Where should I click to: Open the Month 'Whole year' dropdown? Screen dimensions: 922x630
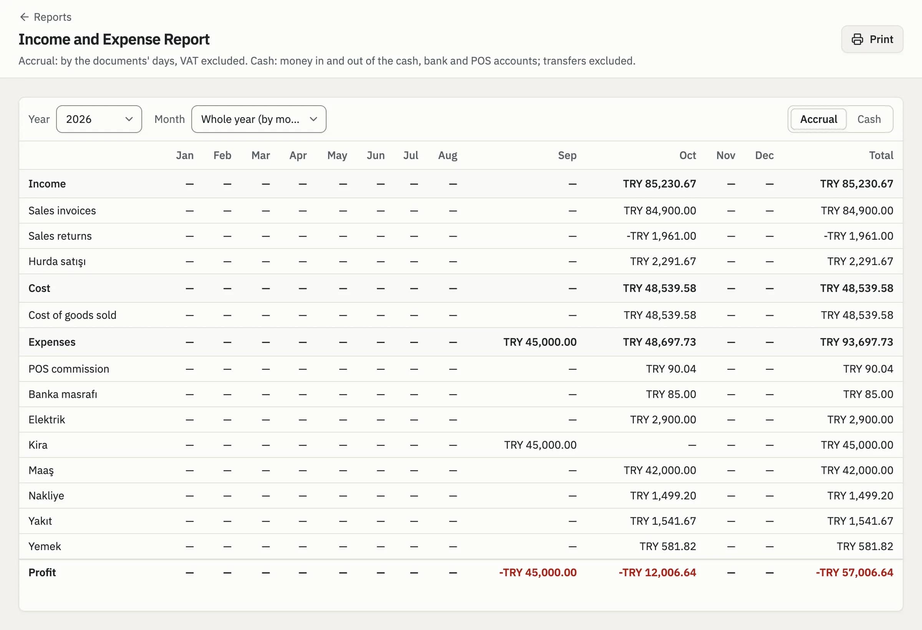coord(259,119)
